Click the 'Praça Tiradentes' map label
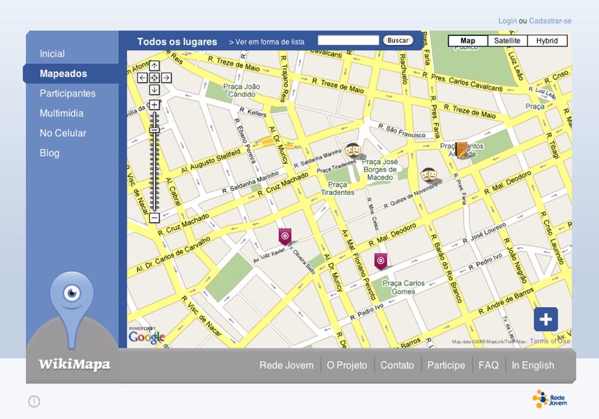The image size is (599, 419). 337,189
